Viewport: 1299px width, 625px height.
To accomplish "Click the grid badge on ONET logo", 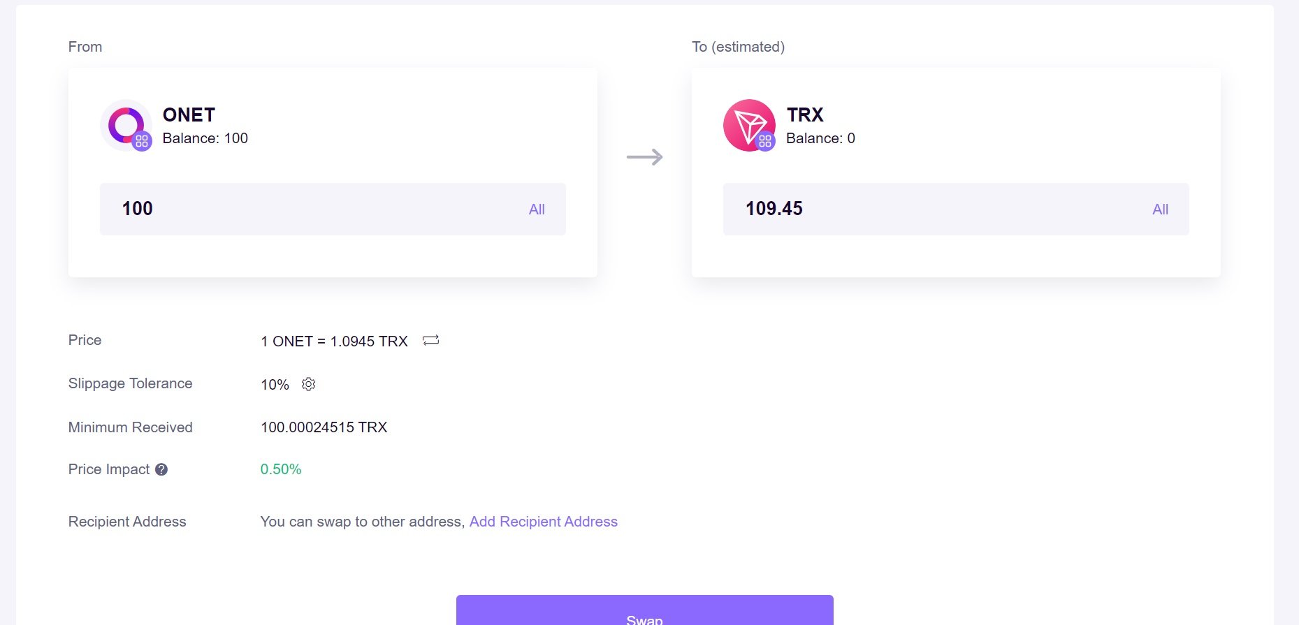I will coord(142,141).
